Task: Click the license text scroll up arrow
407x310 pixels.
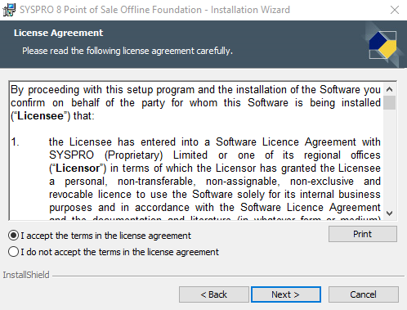Action: click(389, 89)
